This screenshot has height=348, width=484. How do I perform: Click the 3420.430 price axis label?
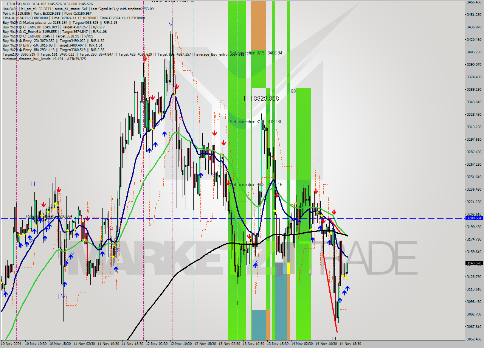(474, 39)
